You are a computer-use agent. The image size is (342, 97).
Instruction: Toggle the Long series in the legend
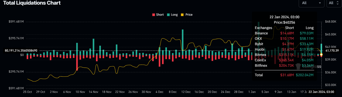coord(172,15)
